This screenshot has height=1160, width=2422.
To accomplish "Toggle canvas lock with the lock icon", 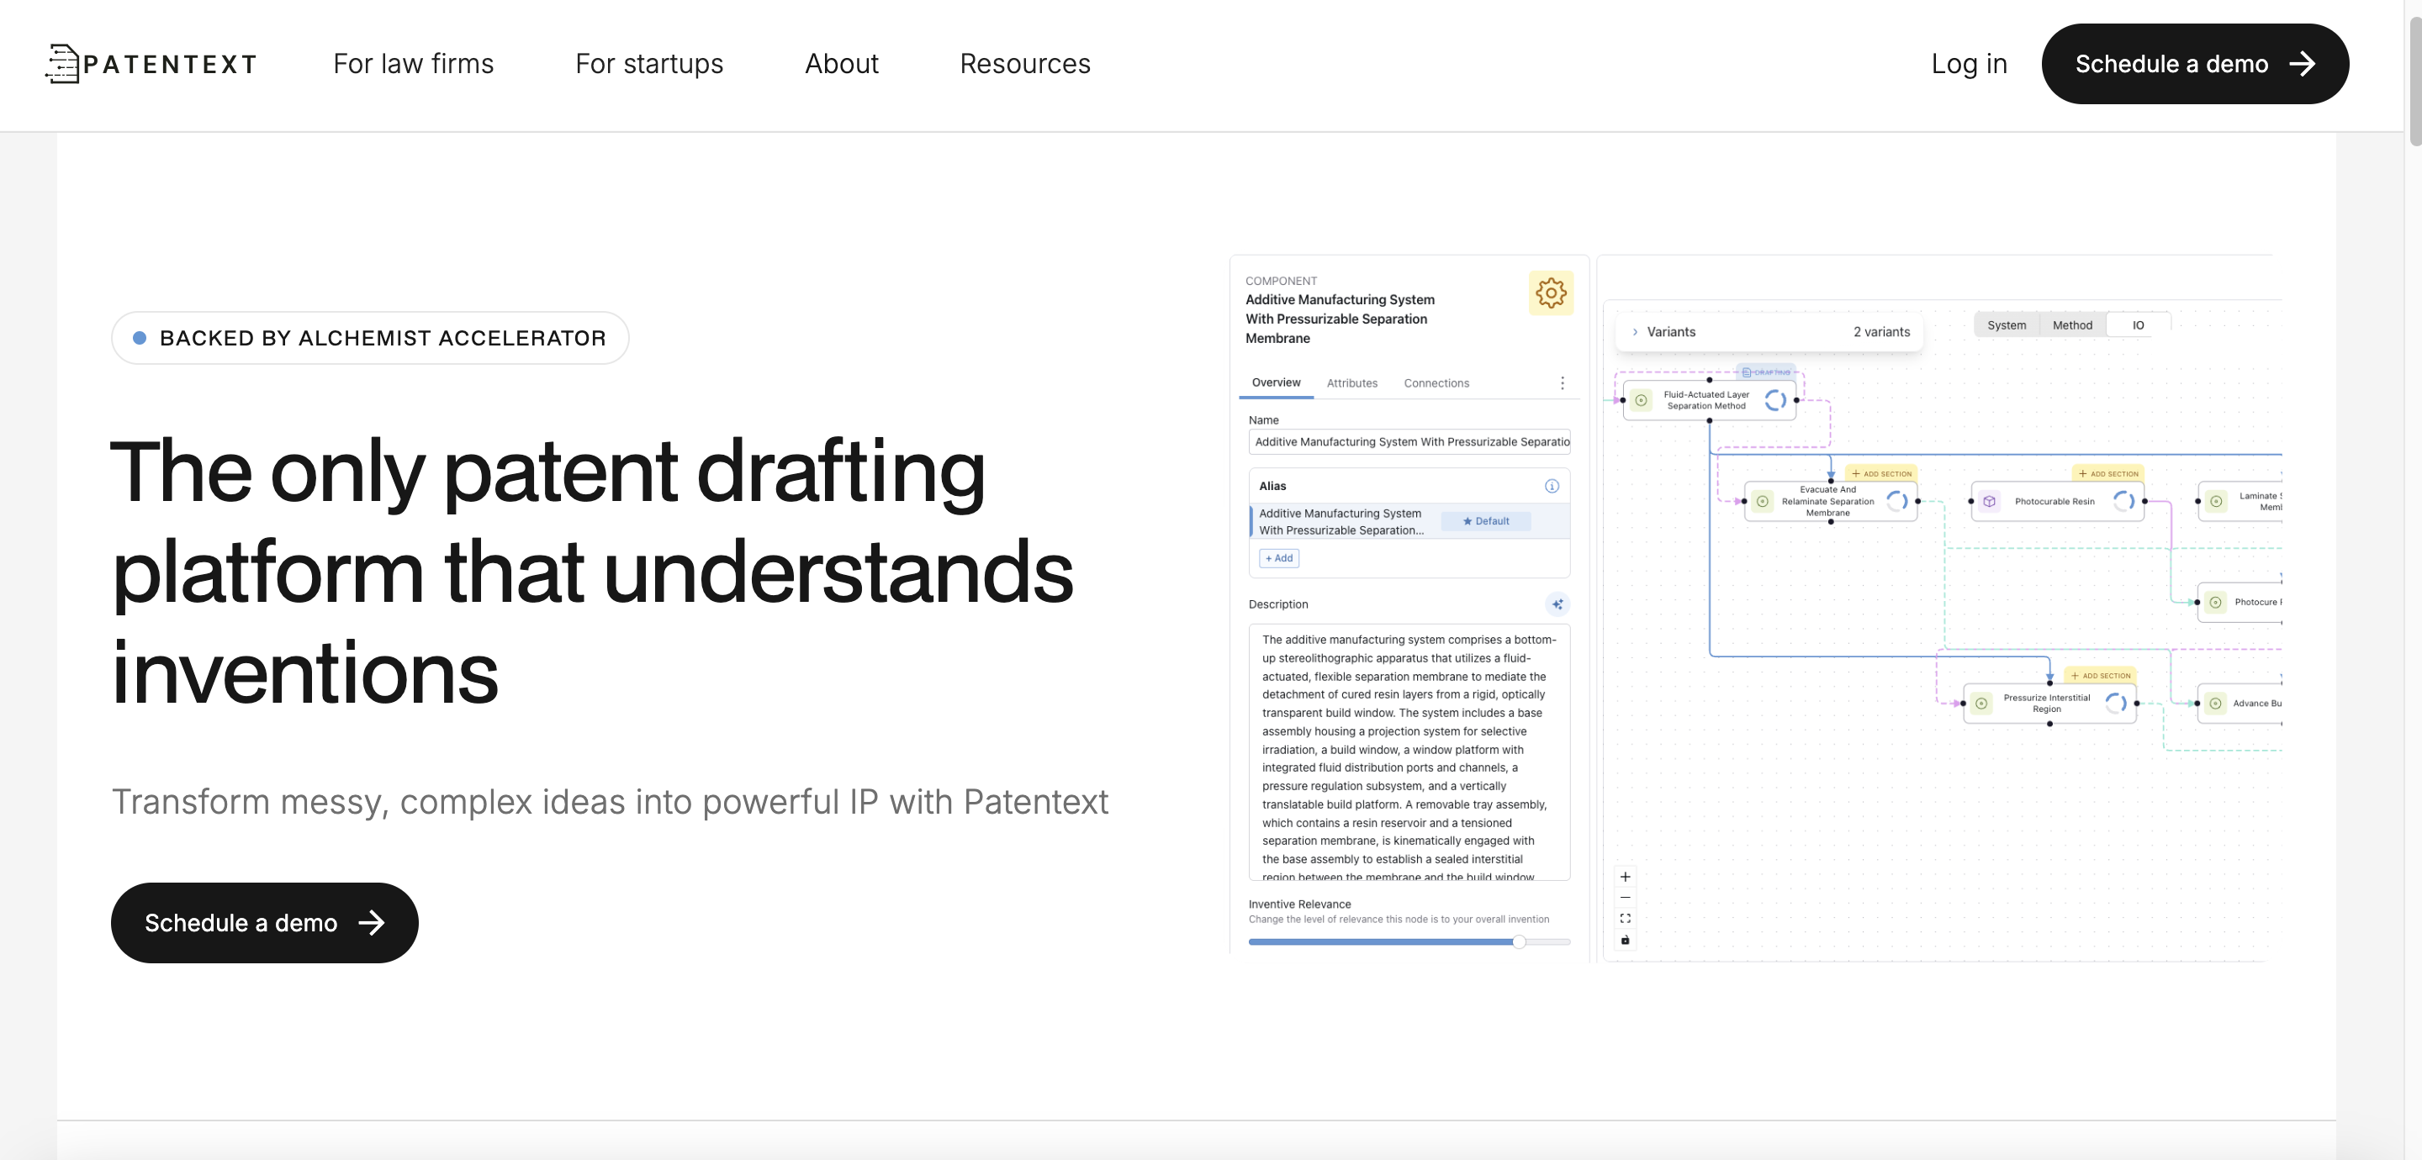I will point(1625,941).
